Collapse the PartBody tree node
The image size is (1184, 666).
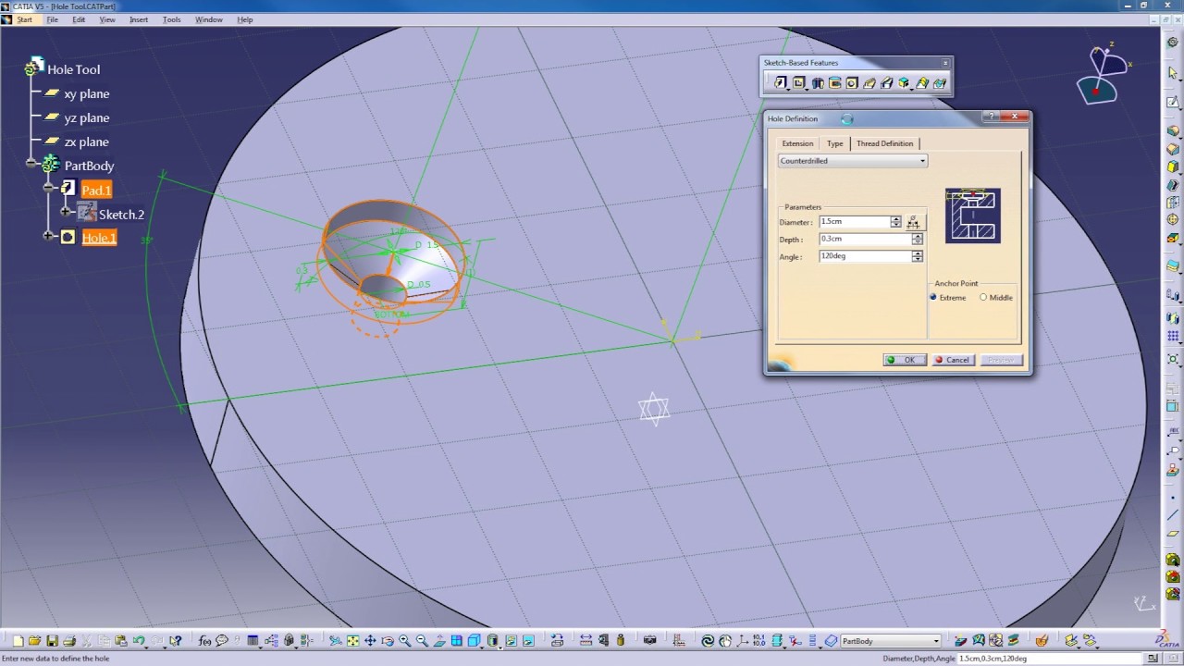pos(31,164)
